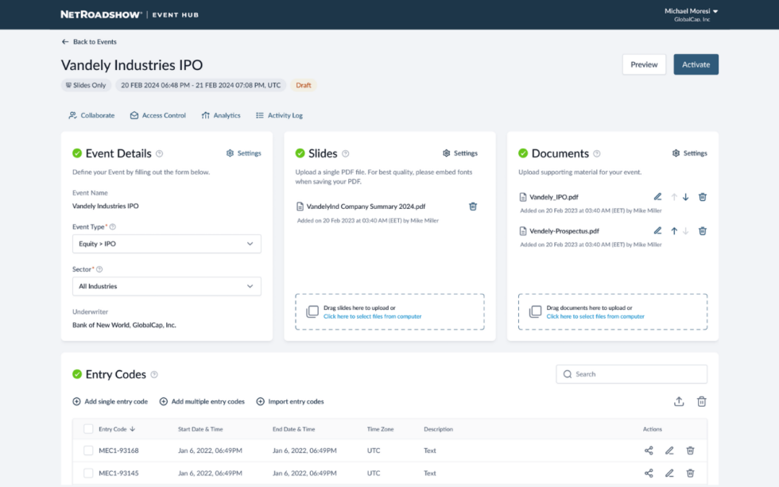This screenshot has width=779, height=487.
Task: Switch to the Analytics tab
Action: tap(220, 115)
